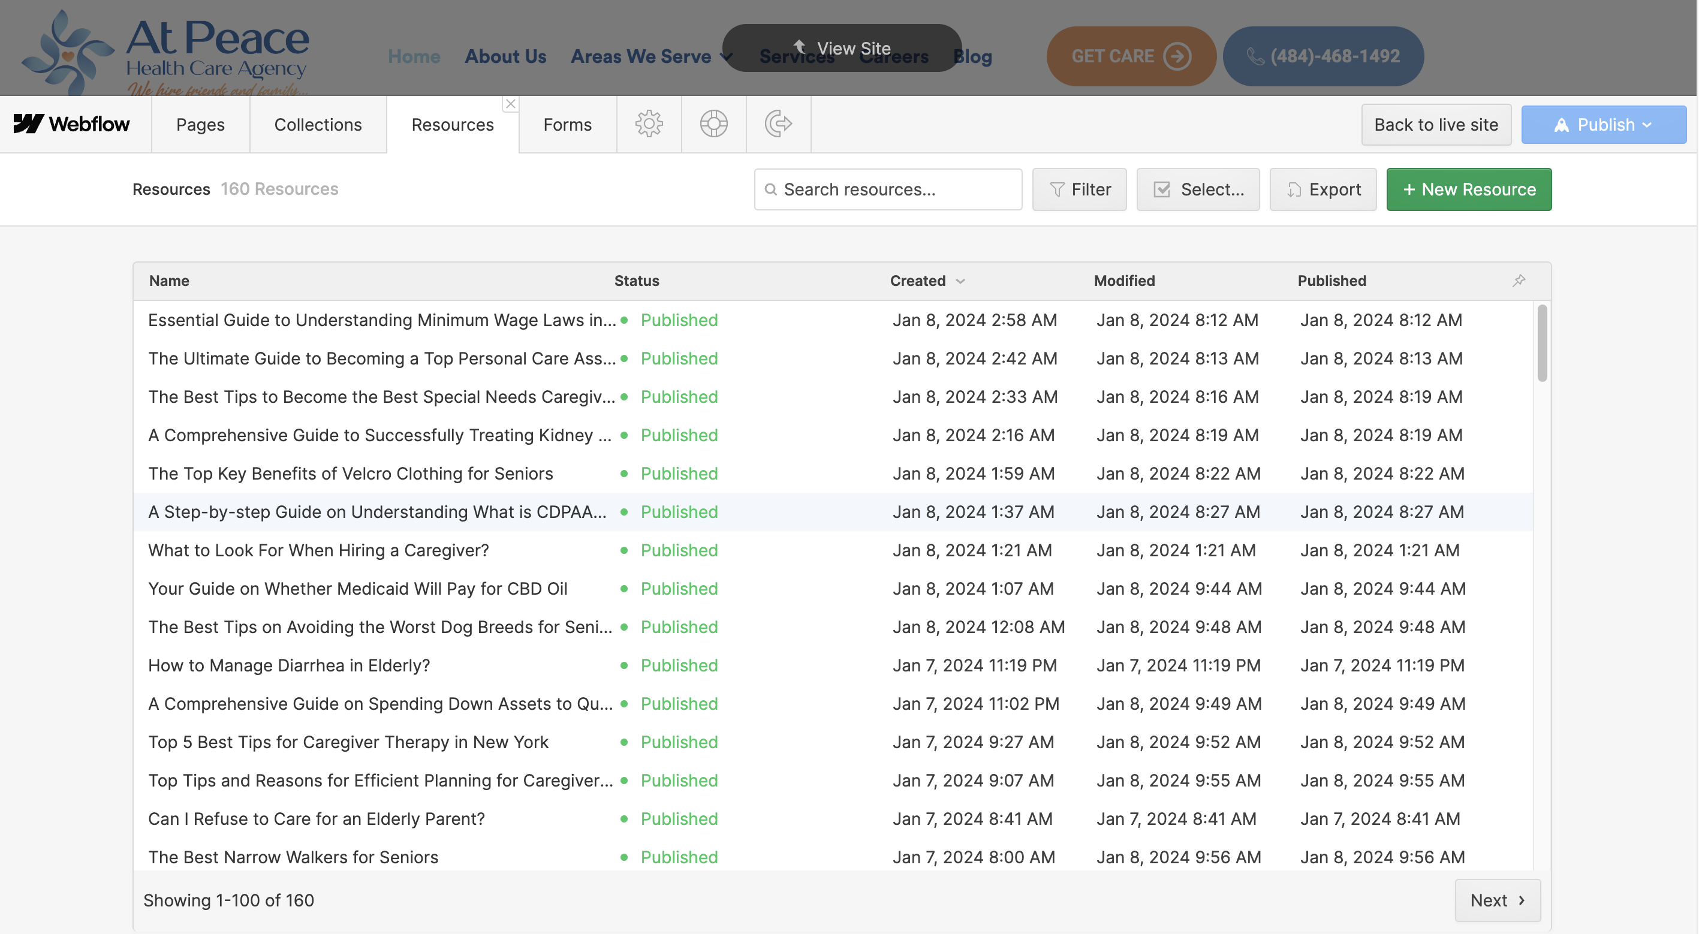1699x934 pixels.
Task: Expand the Publish dropdown chevron
Action: tap(1647, 125)
